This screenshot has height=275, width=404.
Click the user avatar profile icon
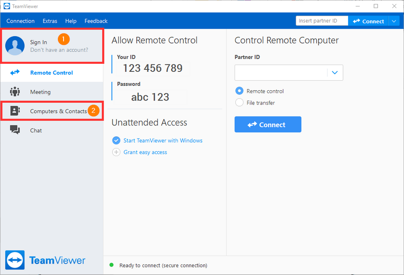tap(15, 46)
